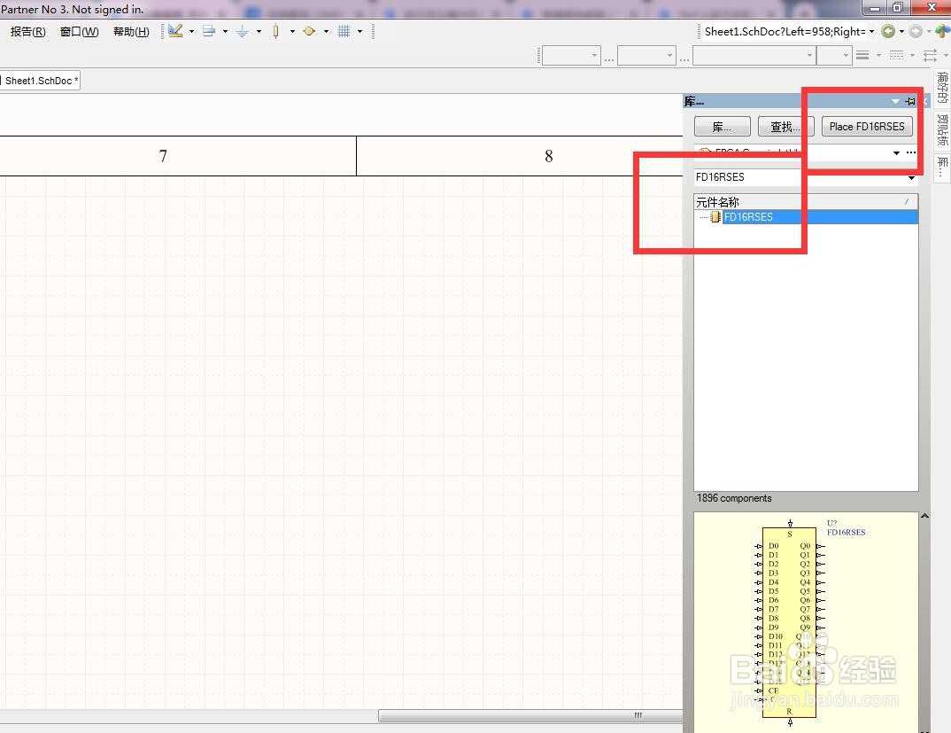Expand the Alignment tools dropdown arrow
Image resolution: width=951 pixels, height=733 pixels.
click(x=225, y=31)
